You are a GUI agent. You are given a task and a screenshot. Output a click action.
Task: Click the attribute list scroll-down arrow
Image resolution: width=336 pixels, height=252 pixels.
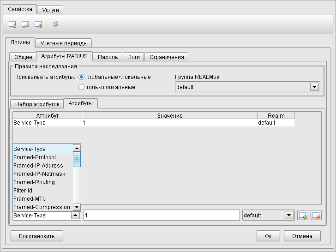coord(77,207)
